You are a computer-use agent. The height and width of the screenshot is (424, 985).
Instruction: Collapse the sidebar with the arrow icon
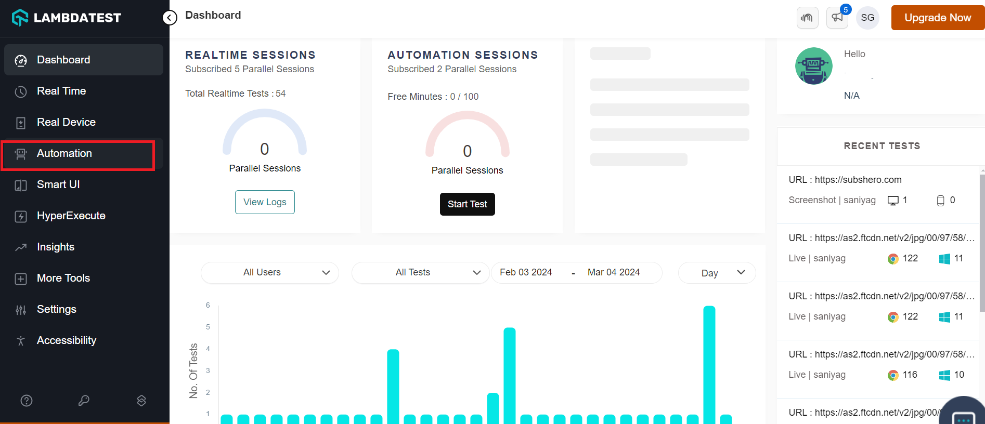point(170,18)
